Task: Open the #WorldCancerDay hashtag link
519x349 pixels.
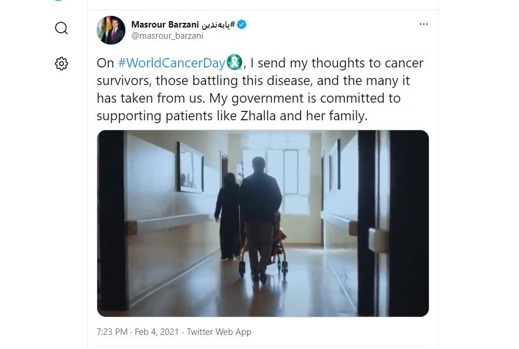Action: 171,63
